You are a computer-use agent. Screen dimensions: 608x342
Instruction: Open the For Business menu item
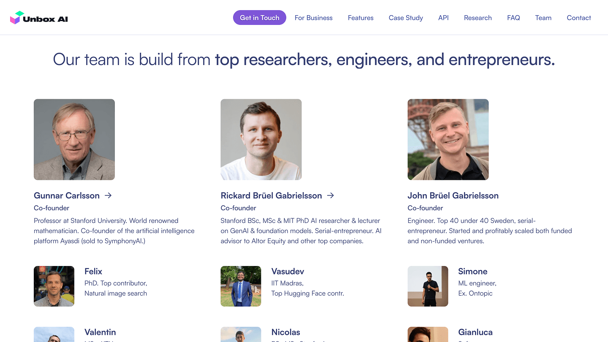[x=314, y=18]
